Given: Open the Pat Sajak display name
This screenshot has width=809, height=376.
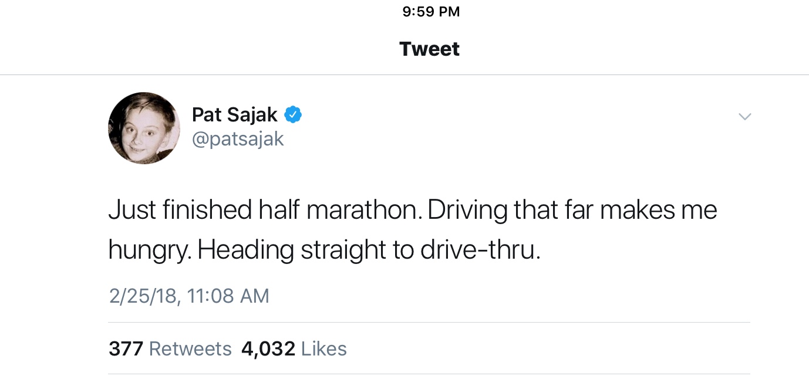Looking at the screenshot, I should point(234,114).
